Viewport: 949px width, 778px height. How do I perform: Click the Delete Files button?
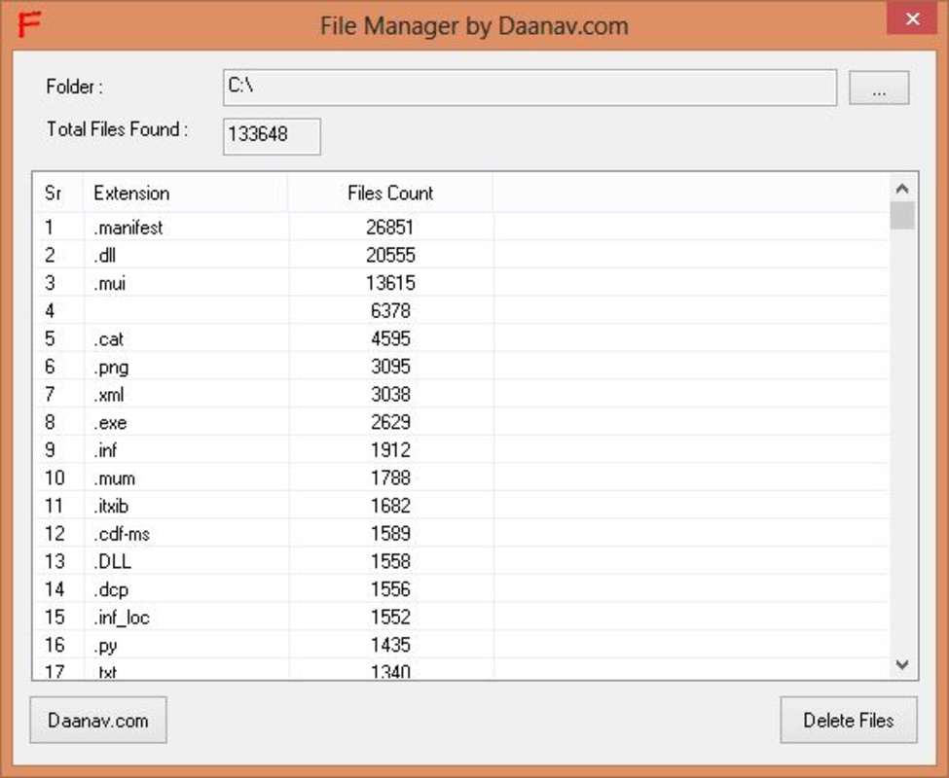tap(849, 720)
